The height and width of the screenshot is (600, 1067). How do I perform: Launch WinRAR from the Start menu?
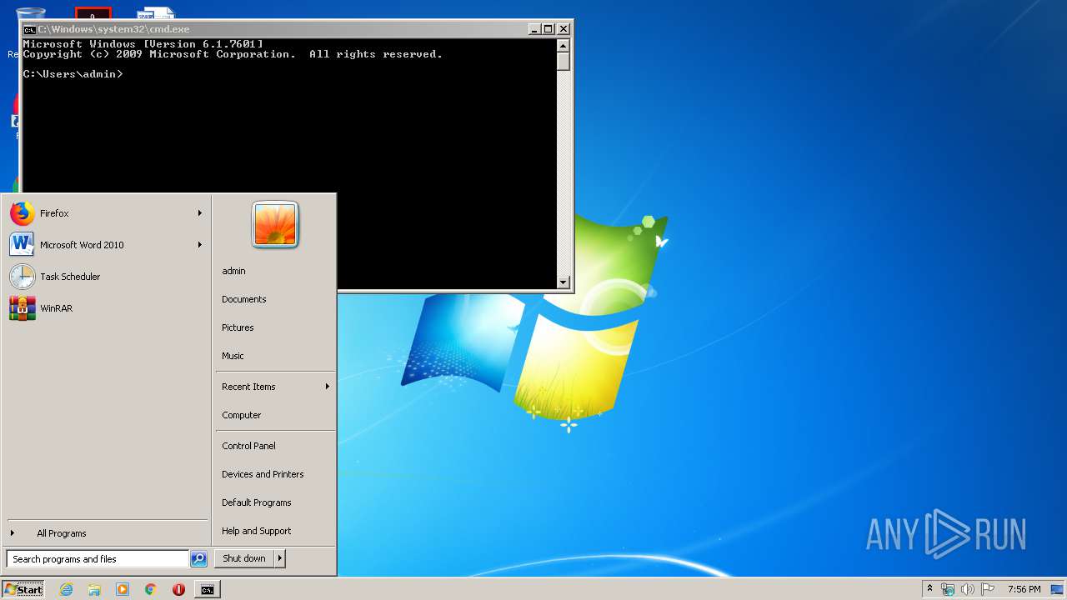[x=106, y=308]
